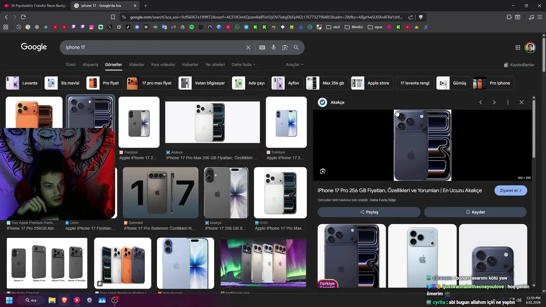The height and width of the screenshot is (307, 546).
Task: Switch to the 'Kısa videolar' tab
Action: pyautogui.click(x=163, y=64)
